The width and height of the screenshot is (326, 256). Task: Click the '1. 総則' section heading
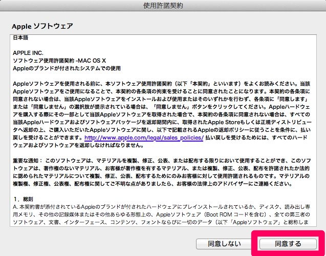pyautogui.click(x=23, y=199)
